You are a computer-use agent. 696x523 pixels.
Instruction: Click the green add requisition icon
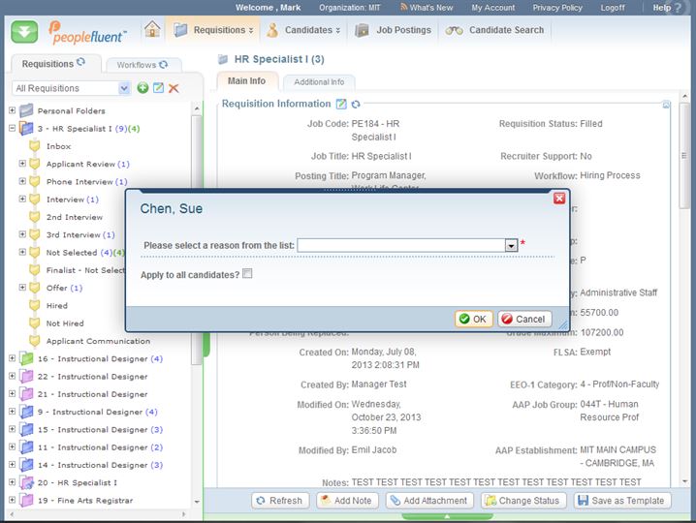142,88
